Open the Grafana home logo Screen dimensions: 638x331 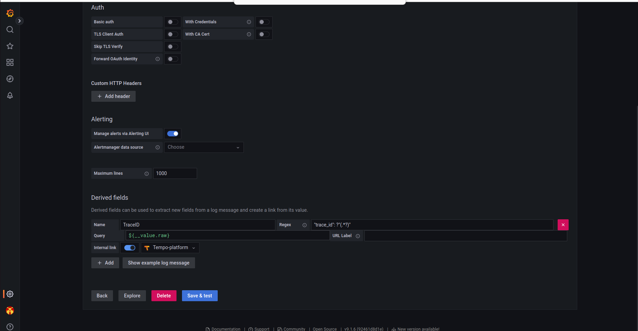click(x=10, y=13)
